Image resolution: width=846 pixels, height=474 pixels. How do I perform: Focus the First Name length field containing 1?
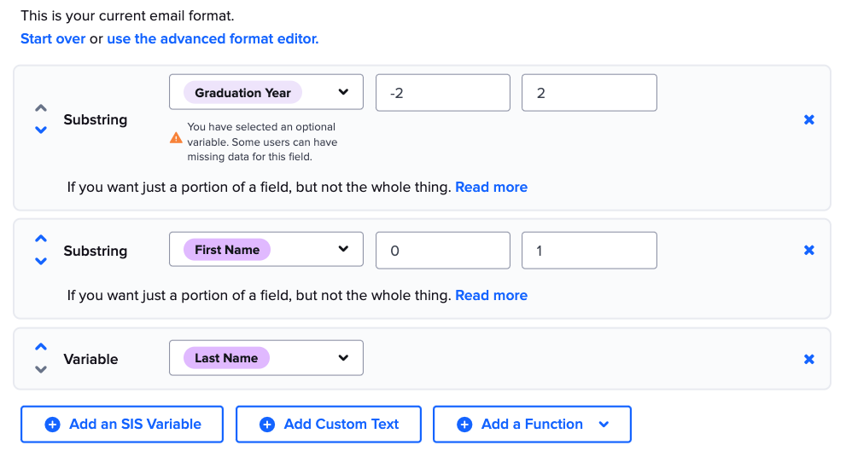589,251
